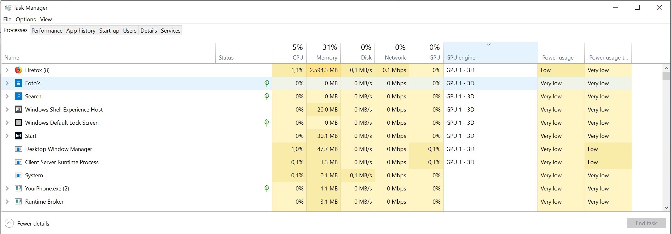Open the Start-up tab
The width and height of the screenshot is (671, 234).
[109, 31]
